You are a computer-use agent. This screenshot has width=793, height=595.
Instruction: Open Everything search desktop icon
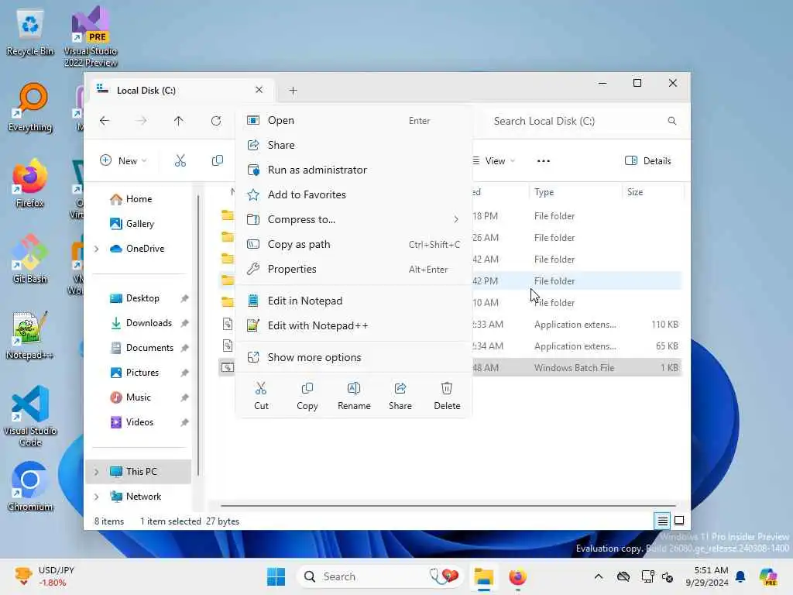click(30, 107)
